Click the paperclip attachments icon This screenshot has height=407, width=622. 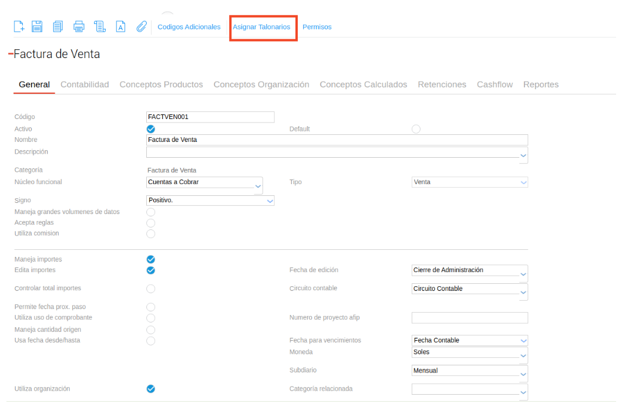[141, 26]
